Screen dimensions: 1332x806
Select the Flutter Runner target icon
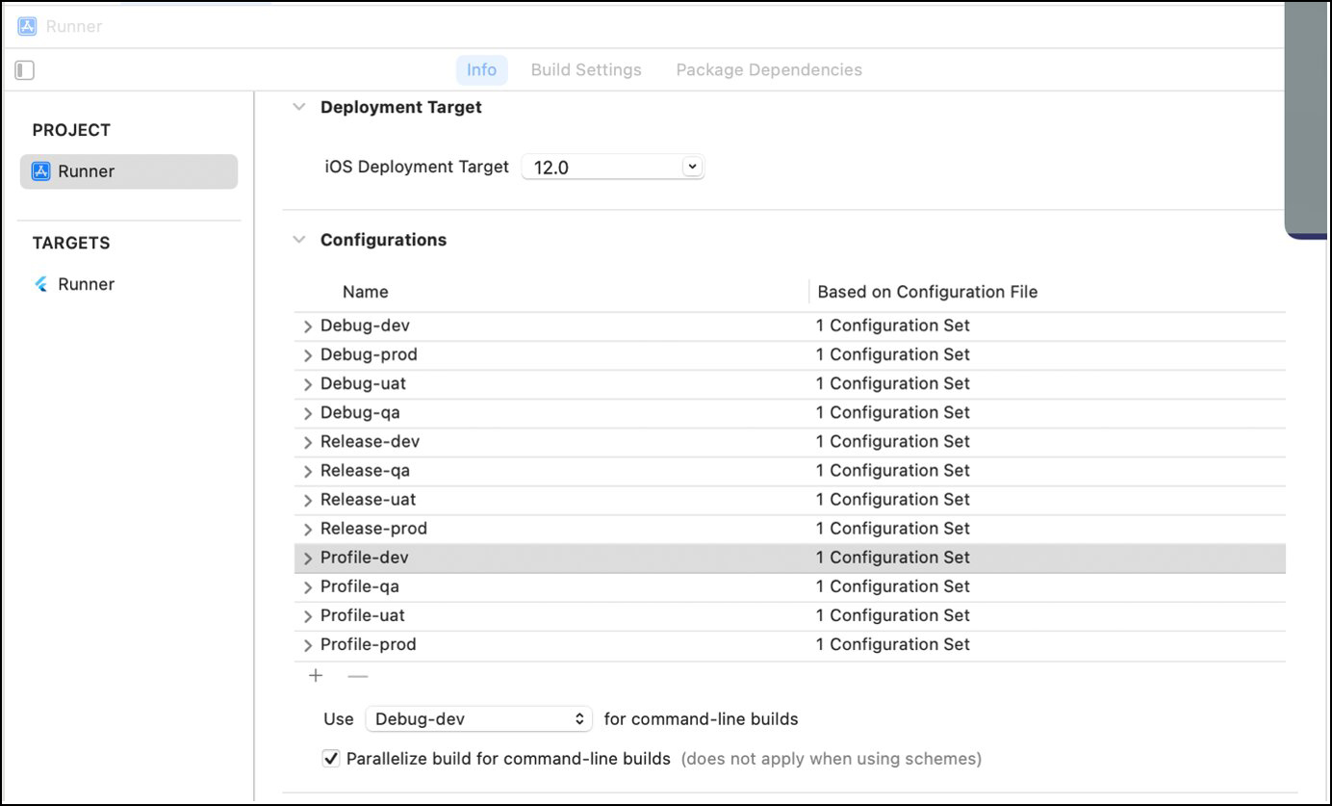pyautogui.click(x=40, y=284)
